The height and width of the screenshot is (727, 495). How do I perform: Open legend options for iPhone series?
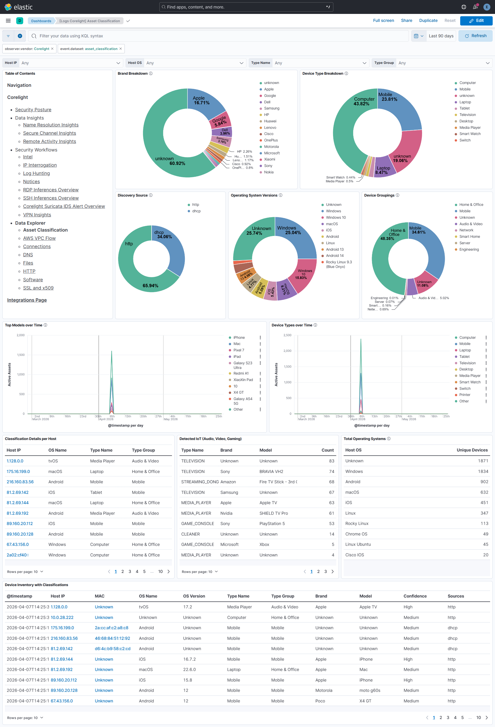point(260,337)
